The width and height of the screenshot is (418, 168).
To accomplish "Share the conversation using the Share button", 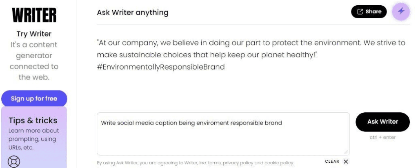I will pyautogui.click(x=369, y=12).
